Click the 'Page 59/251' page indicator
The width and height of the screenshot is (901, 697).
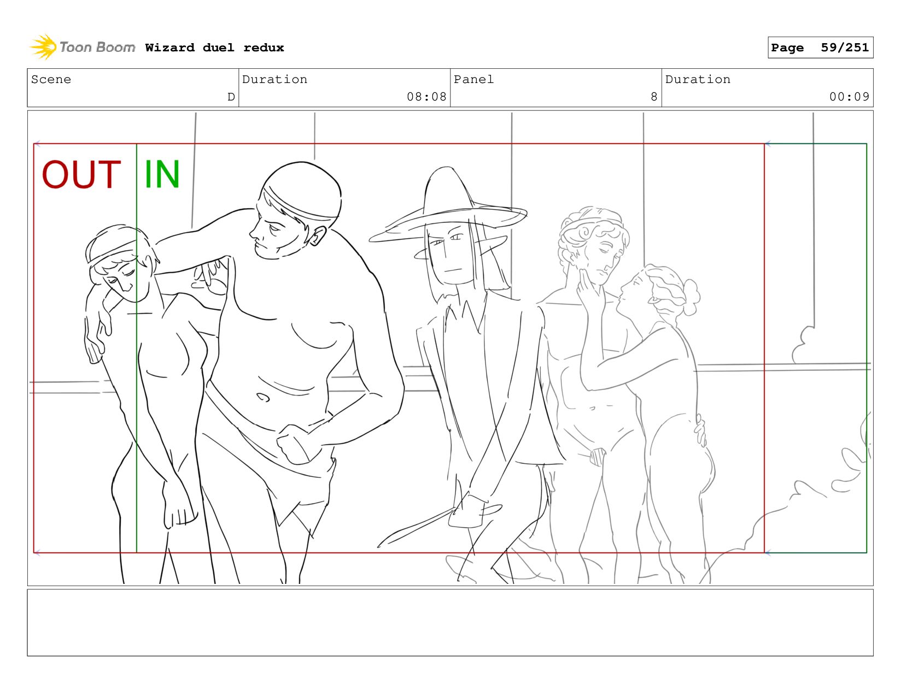pos(820,48)
